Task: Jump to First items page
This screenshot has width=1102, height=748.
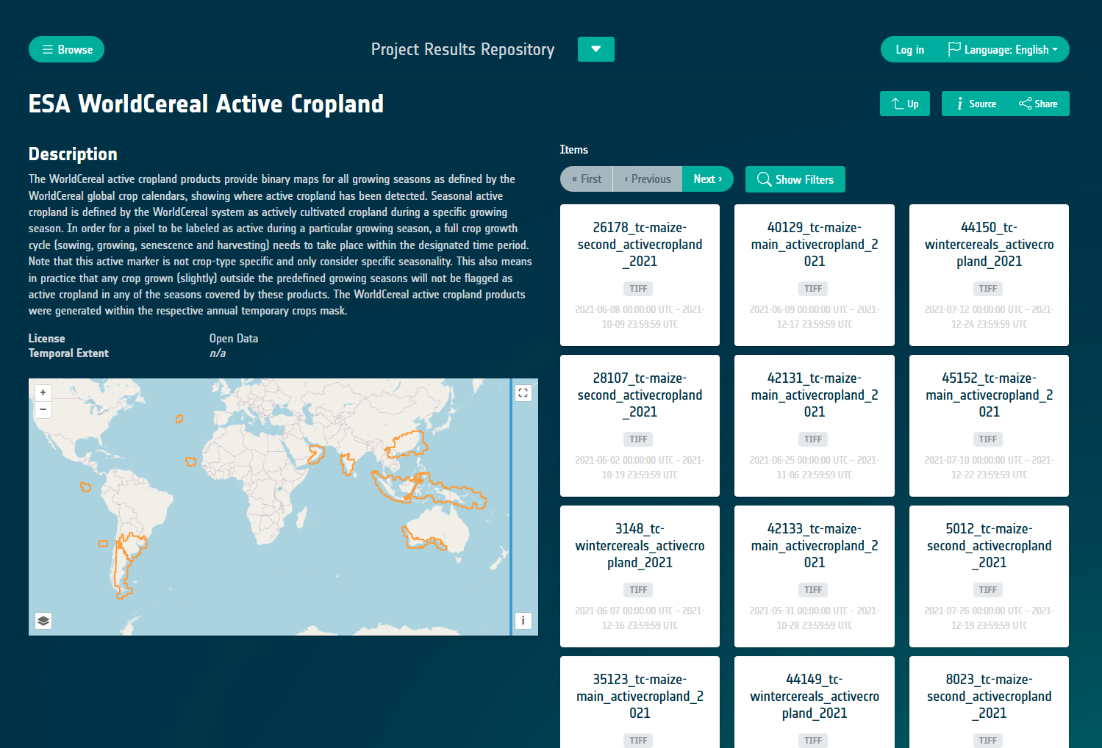Action: 587,179
